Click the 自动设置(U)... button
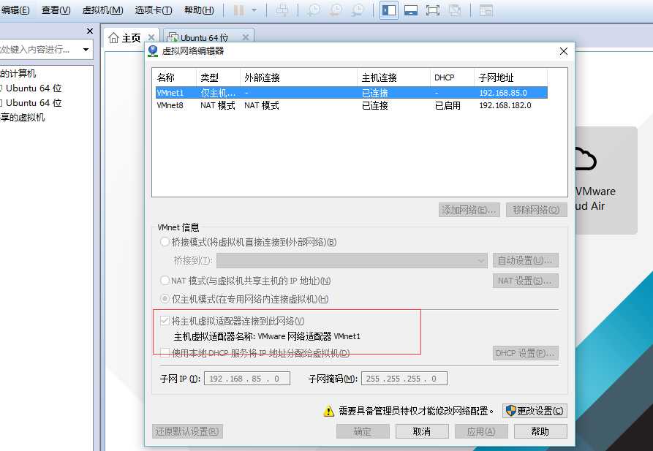Image resolution: width=653 pixels, height=451 pixels. click(x=525, y=261)
